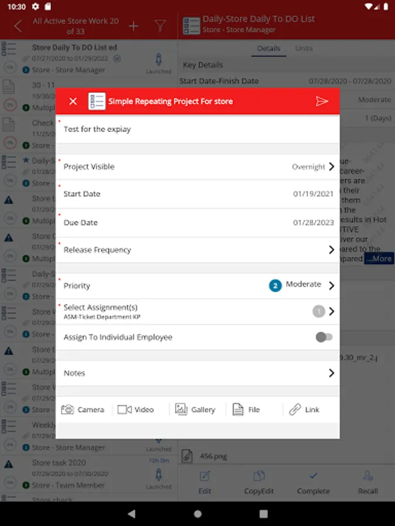Open Select Assignment(s) list
The width and height of the screenshot is (395, 526).
[x=198, y=312]
